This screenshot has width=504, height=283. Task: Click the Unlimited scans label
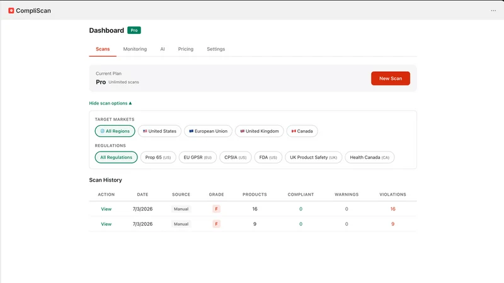pyautogui.click(x=123, y=82)
